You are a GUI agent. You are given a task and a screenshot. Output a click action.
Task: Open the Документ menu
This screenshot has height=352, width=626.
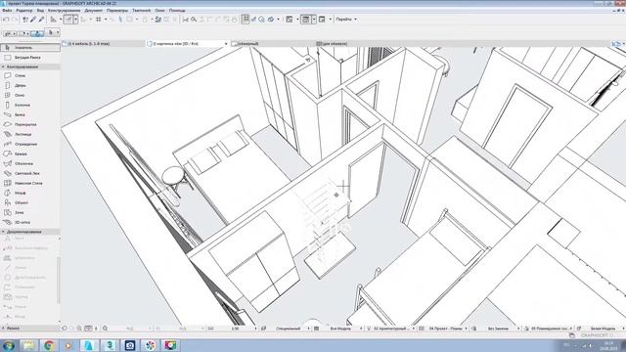[x=94, y=11]
